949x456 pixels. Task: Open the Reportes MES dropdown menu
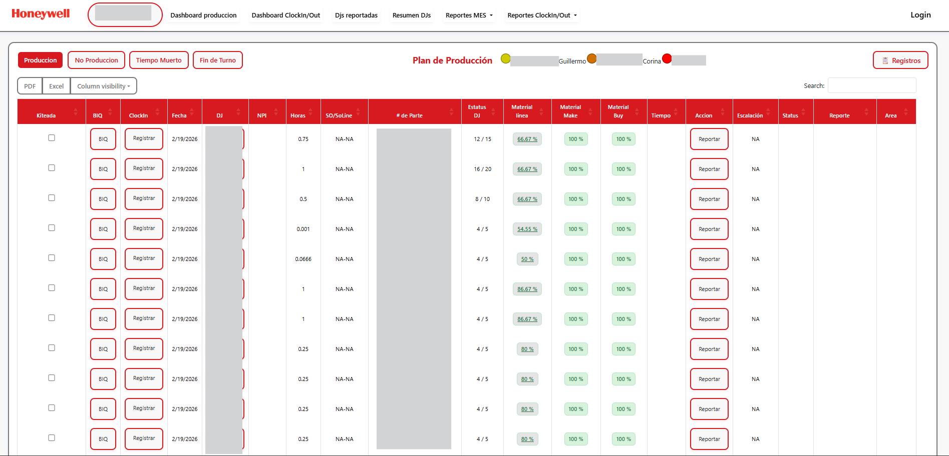click(469, 15)
